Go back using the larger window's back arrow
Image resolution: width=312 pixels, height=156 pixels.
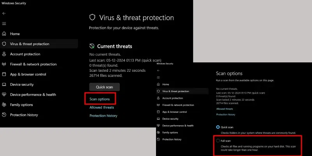[x=4, y=13]
